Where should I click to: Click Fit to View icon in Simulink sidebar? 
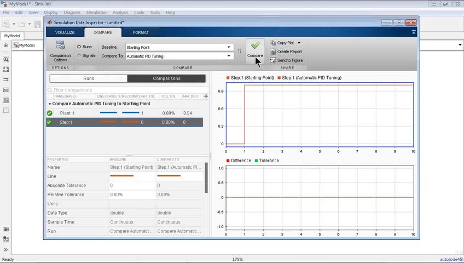[5, 69]
